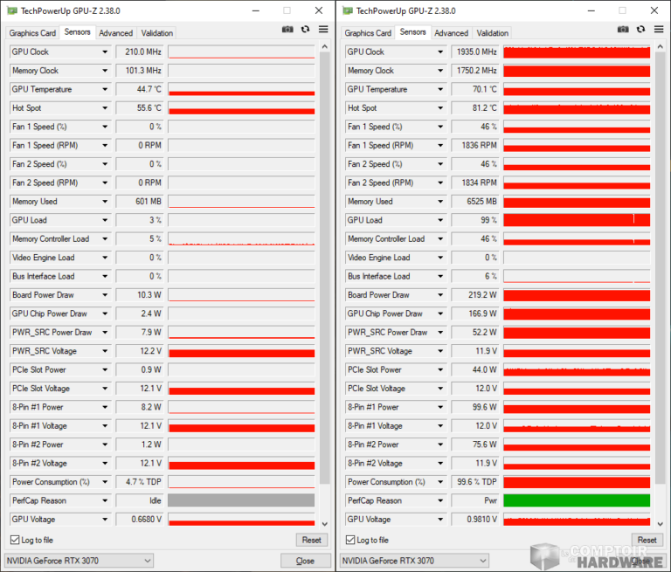Toggle Log to file in the right window
The height and width of the screenshot is (572, 671).
pos(350,541)
